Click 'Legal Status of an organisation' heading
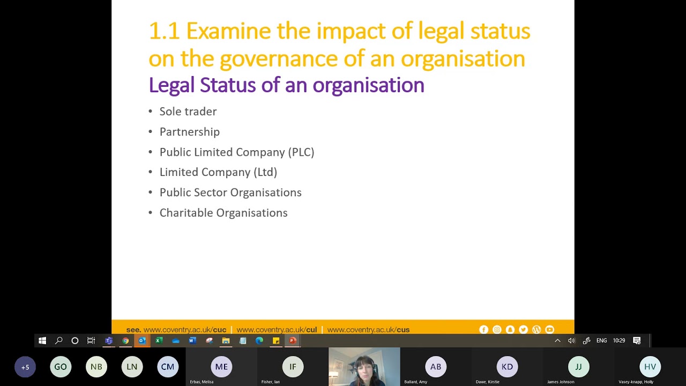Screen dimensions: 686x386 [286, 85]
